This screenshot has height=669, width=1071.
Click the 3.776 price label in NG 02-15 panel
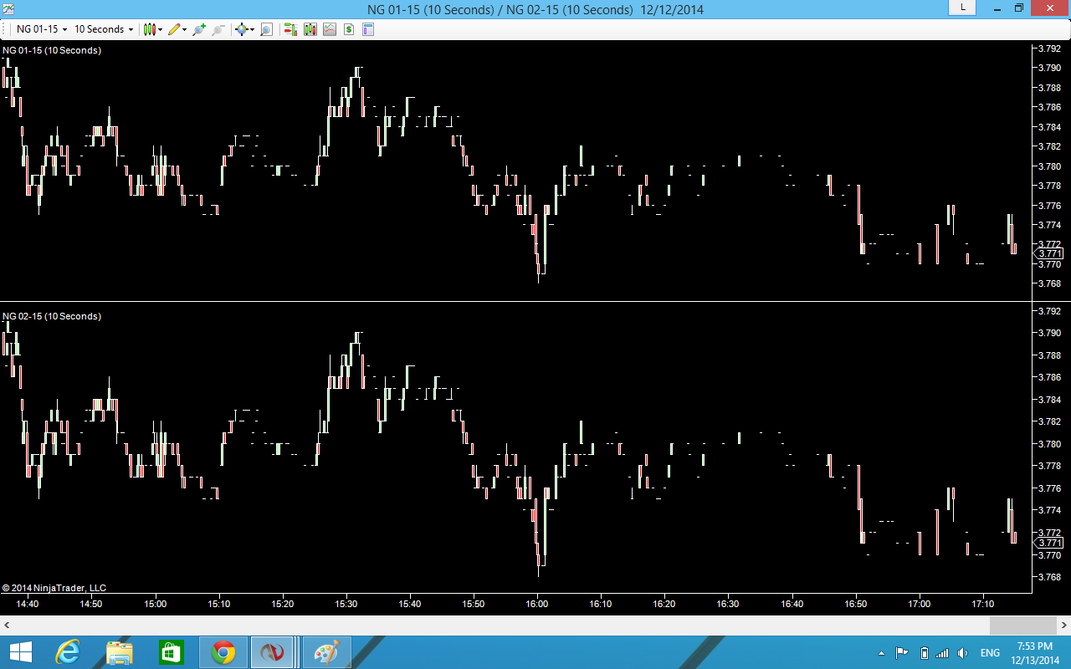click(x=1049, y=488)
